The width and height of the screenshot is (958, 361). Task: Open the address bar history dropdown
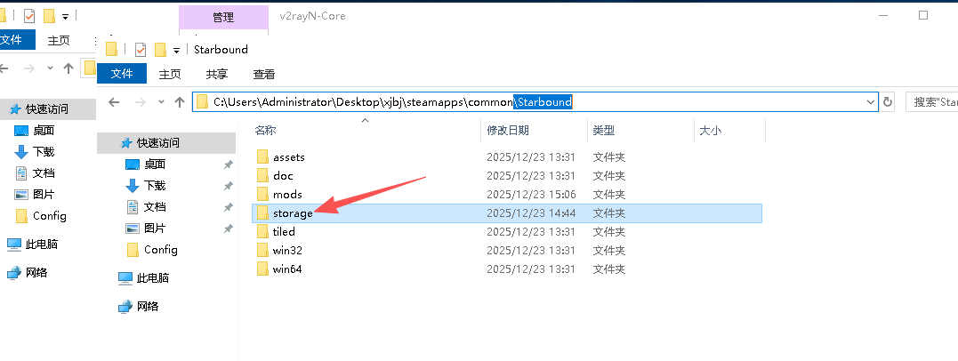pyautogui.click(x=871, y=102)
